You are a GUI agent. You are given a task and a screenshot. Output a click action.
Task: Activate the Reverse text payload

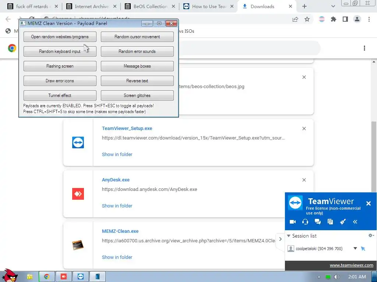pyautogui.click(x=137, y=81)
